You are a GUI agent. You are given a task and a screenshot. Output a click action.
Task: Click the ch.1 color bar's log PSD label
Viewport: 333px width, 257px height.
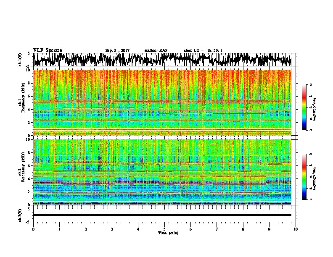[x=315, y=110]
